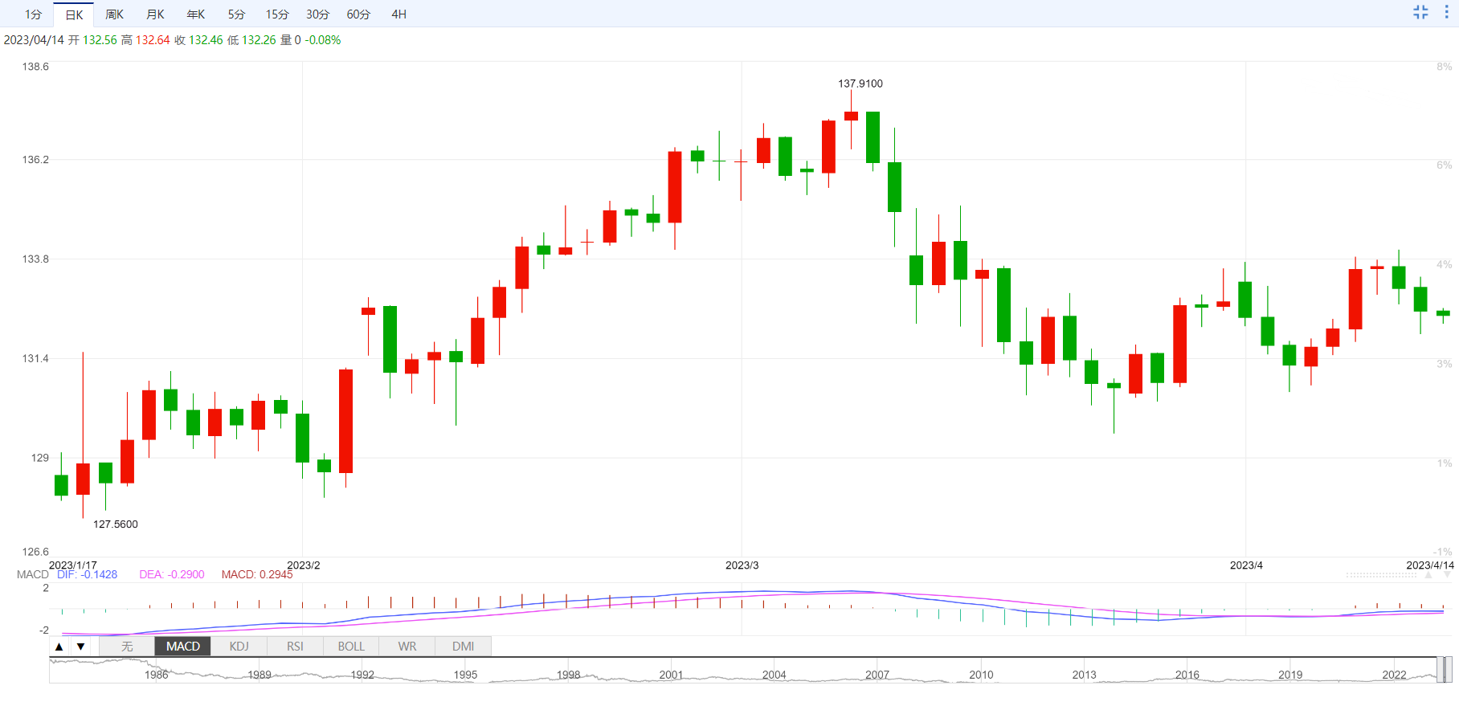Viewport: 1459px width, 710px height.
Task: Switch to the 4H interval tab
Action: tap(398, 14)
